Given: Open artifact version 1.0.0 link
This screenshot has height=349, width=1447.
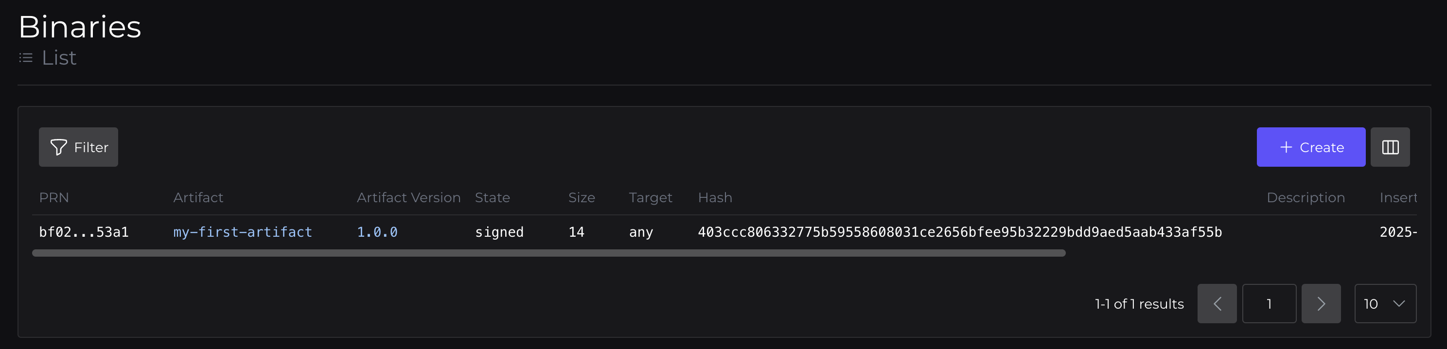Looking at the screenshot, I should (377, 232).
